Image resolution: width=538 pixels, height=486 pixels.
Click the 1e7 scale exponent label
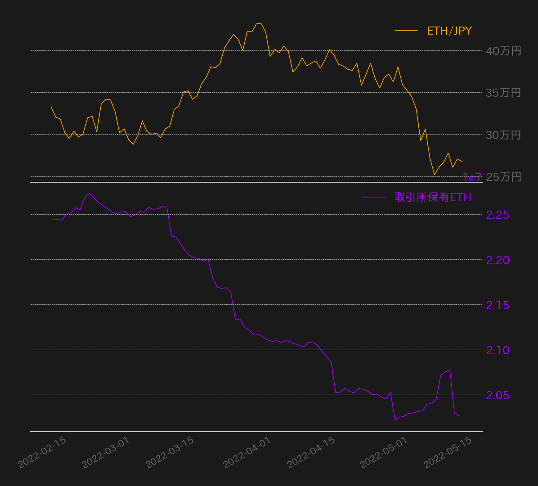pos(472,178)
